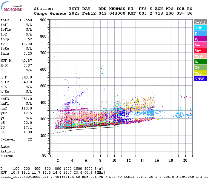Click the 03+ value under IGA

point(180,13)
